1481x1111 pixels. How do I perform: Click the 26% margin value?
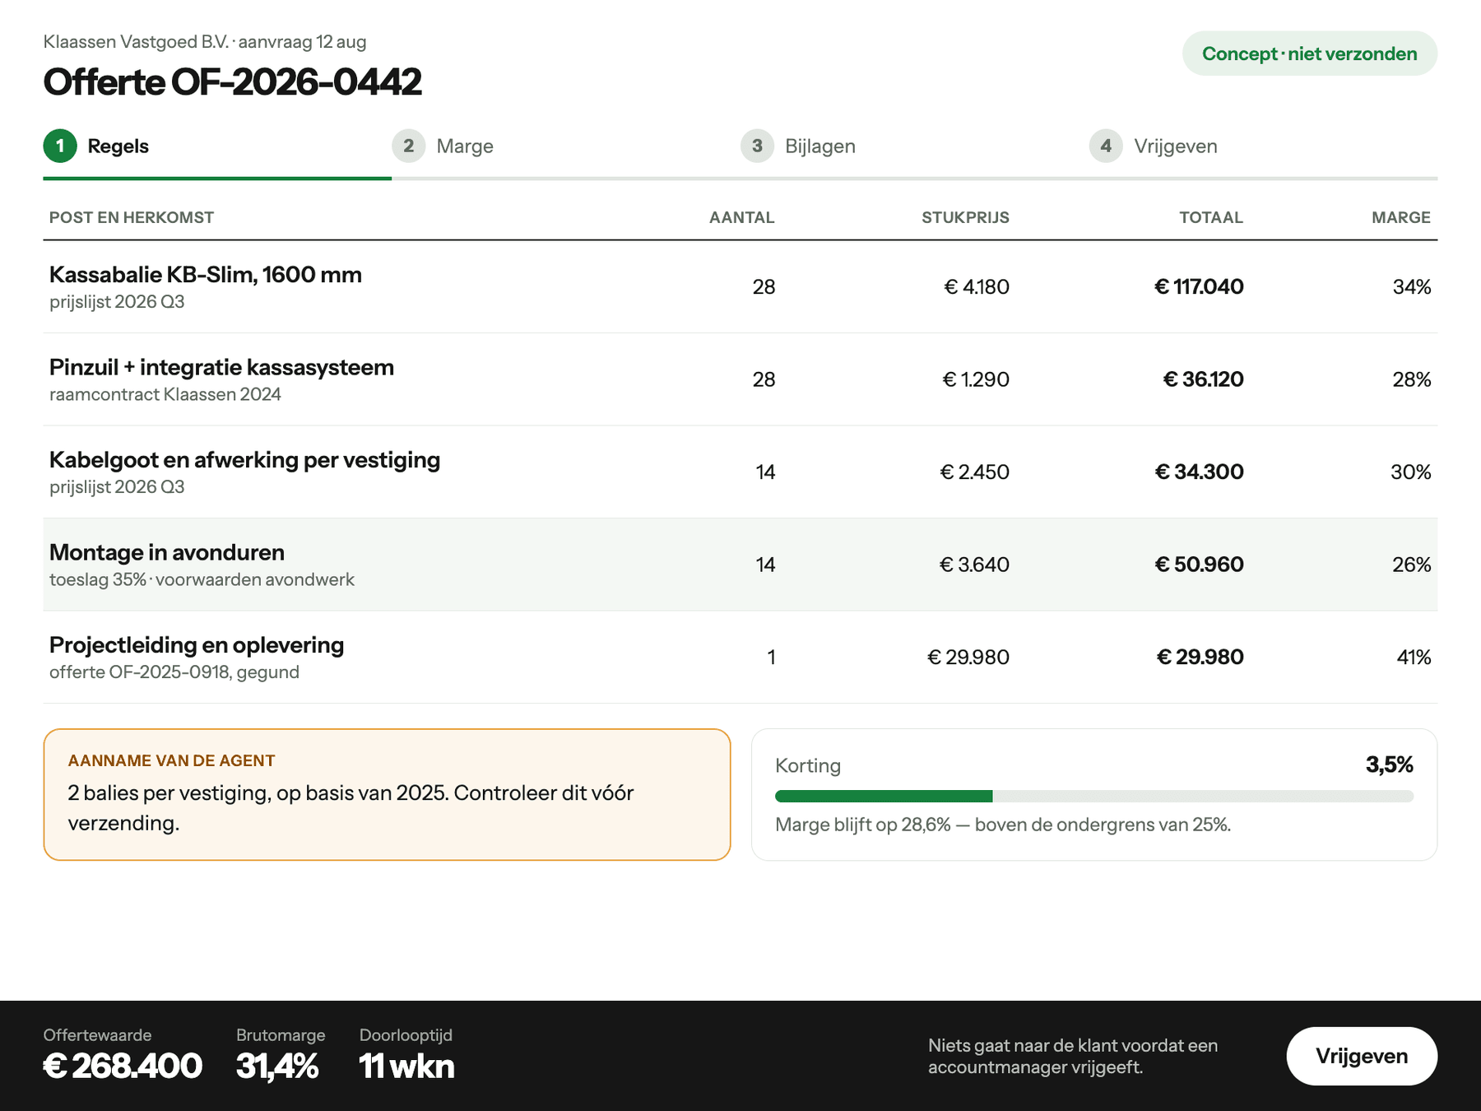point(1412,565)
